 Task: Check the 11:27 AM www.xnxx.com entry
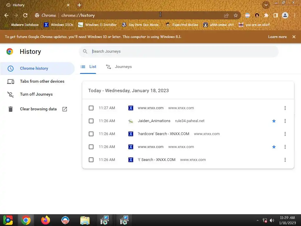(91, 108)
